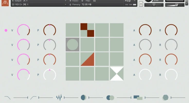Click the overlapping rectangles effect icon

pos(138,98)
